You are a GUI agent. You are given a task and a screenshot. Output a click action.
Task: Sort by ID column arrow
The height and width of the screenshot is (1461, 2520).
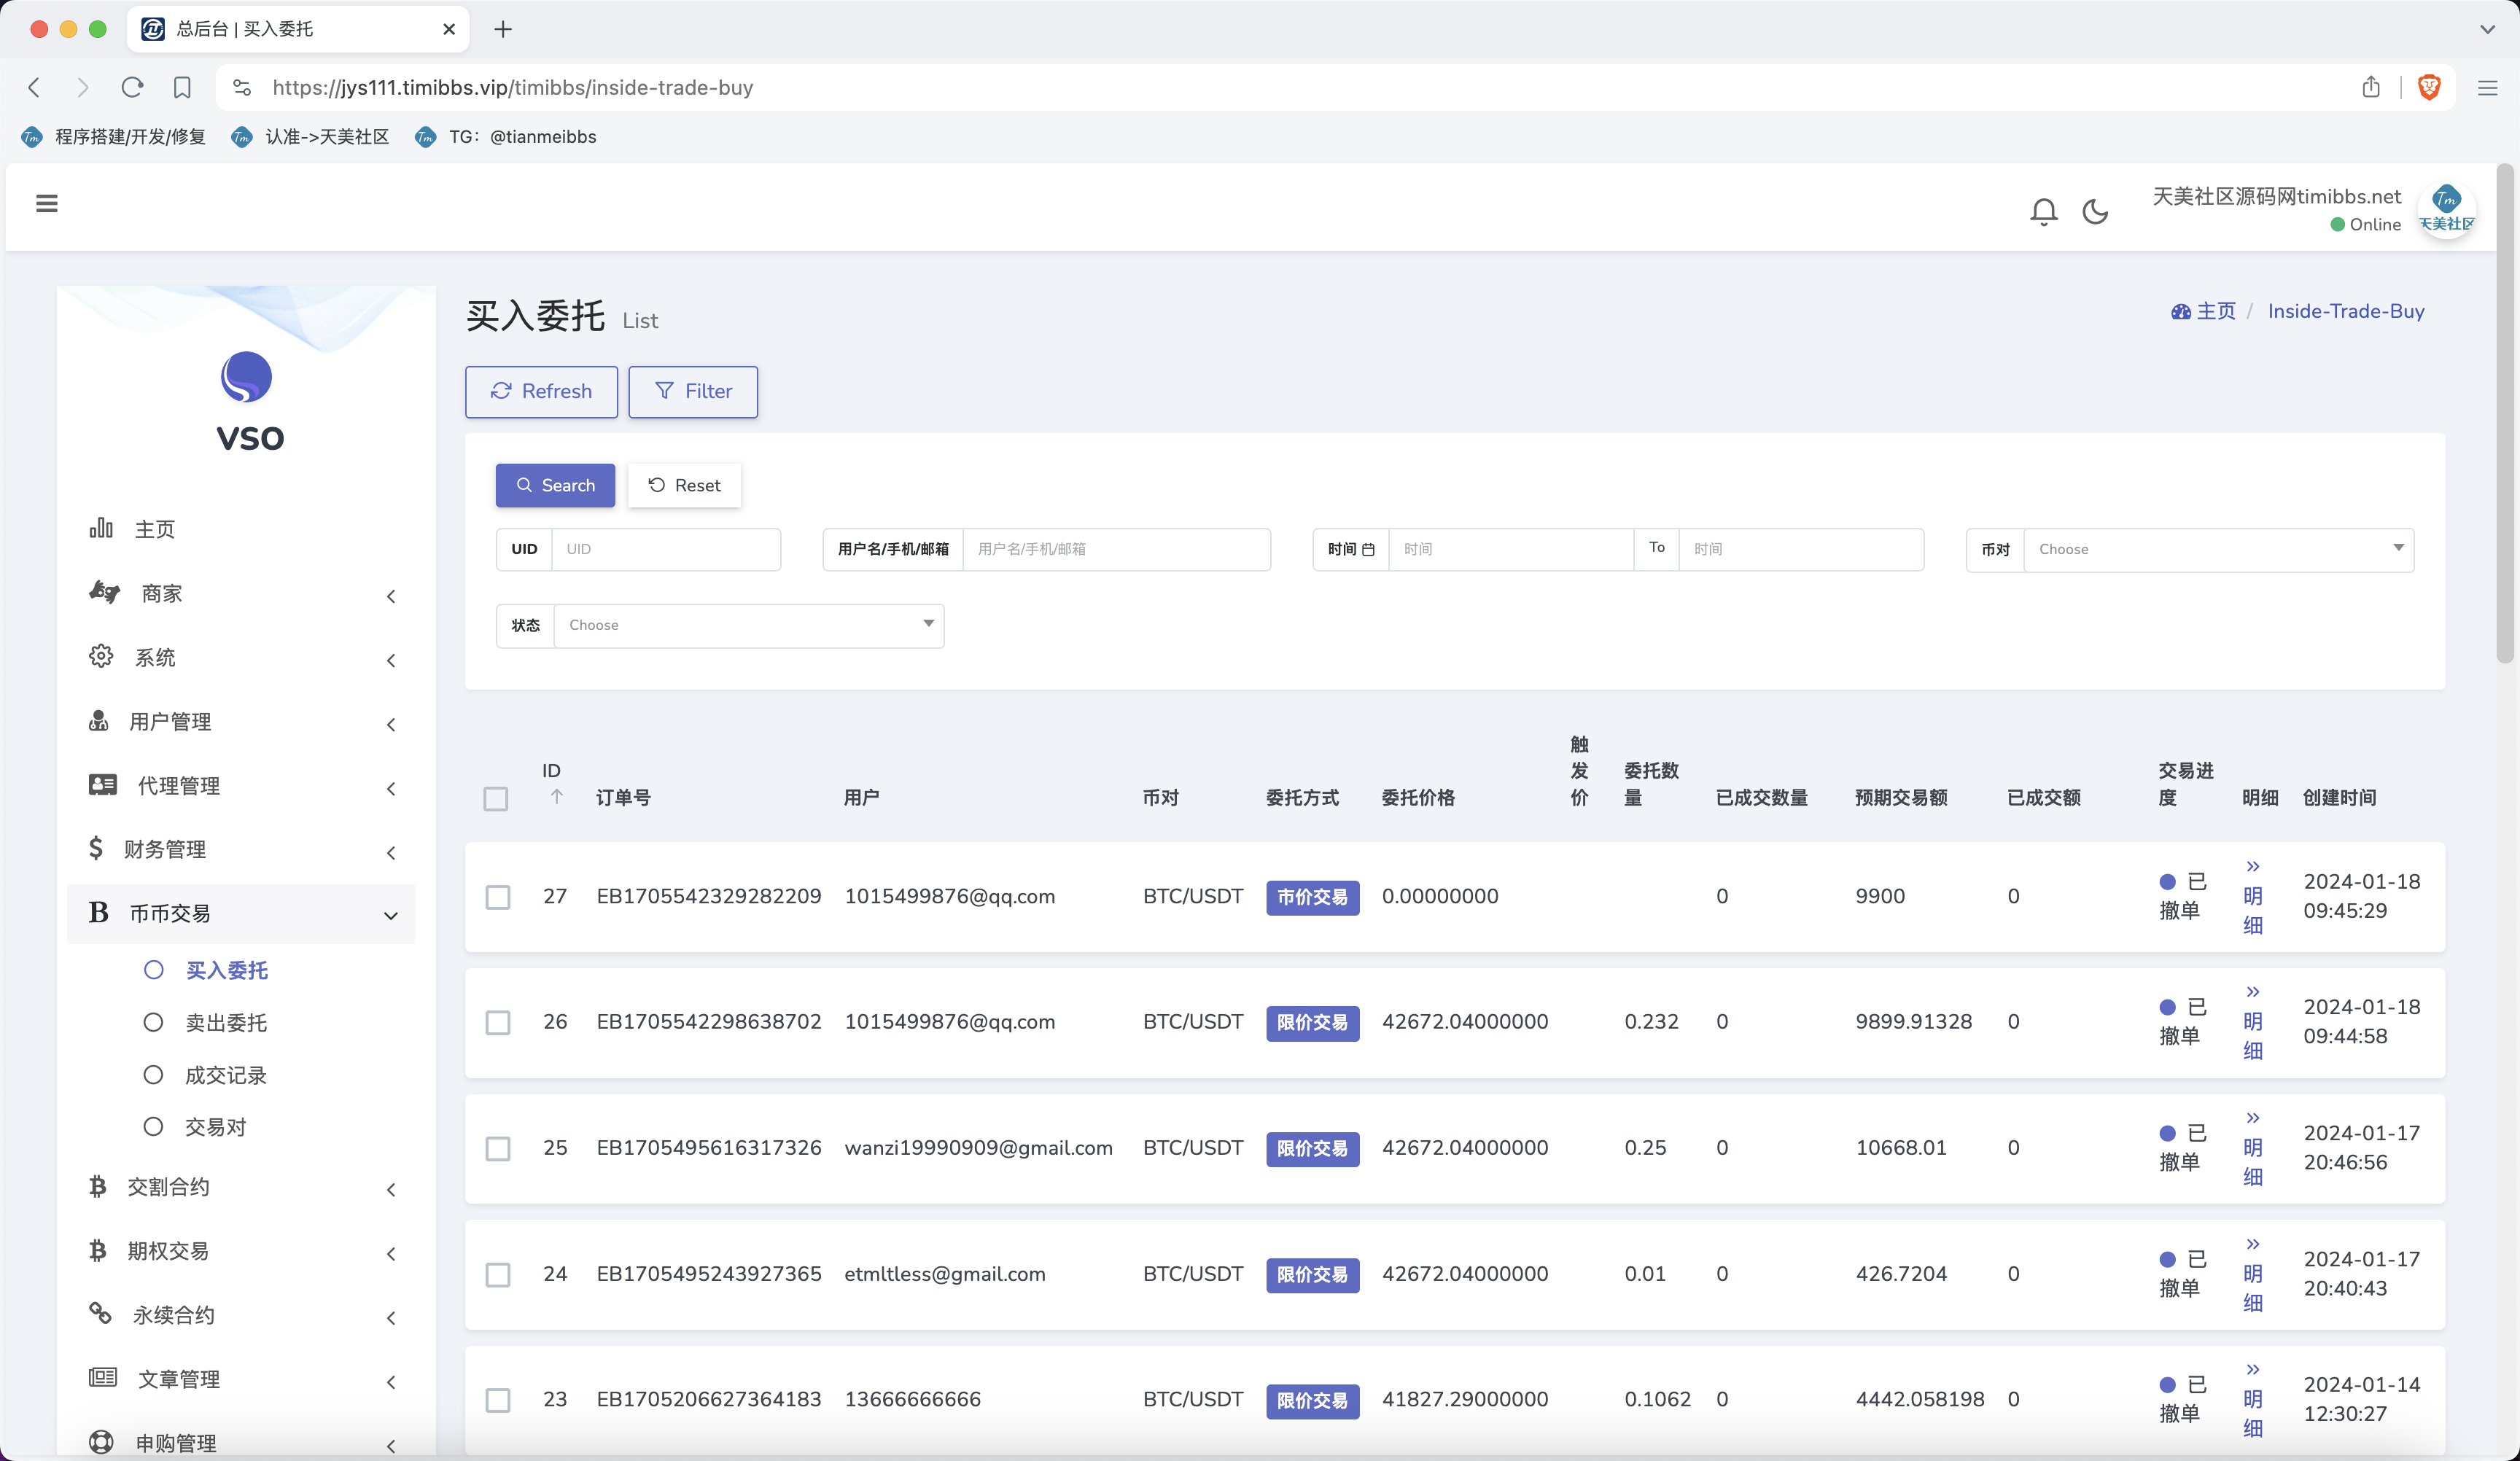(557, 797)
